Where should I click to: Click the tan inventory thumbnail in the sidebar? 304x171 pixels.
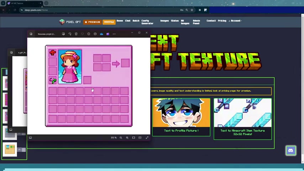10,150
